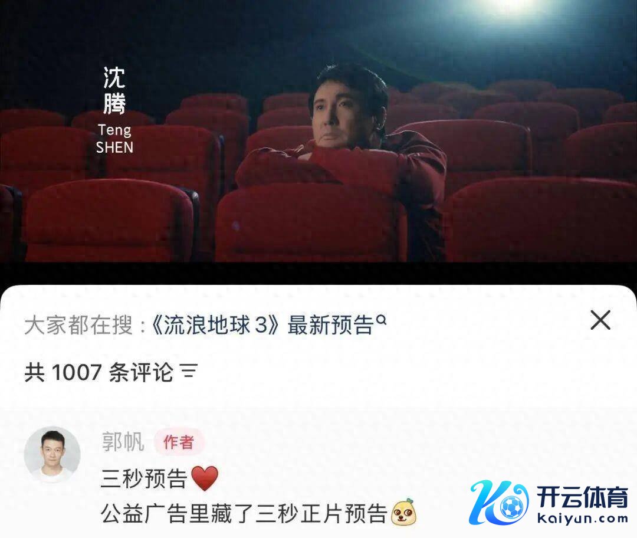Open the comment sort icon beside 条评论

189,372
